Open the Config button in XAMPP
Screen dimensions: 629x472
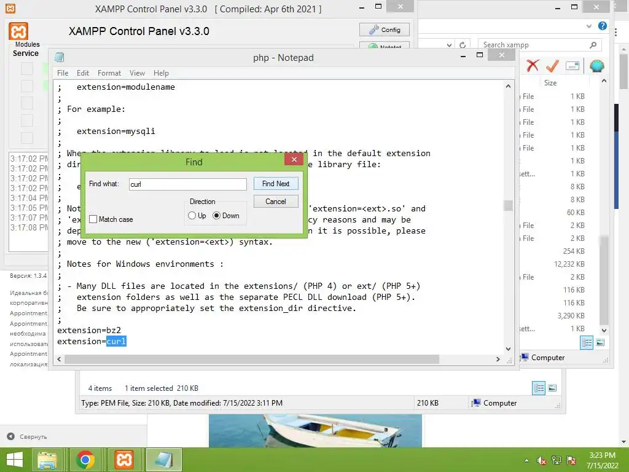(385, 29)
